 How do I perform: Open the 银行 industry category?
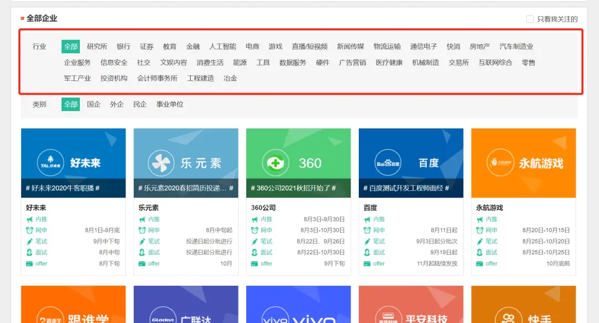click(123, 47)
